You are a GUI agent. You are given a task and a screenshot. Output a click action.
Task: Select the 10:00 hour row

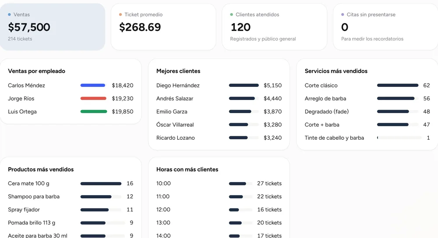pos(219,183)
